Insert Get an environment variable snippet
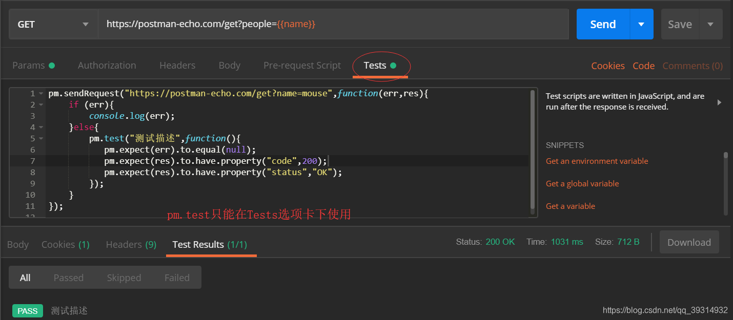Screen dimensions: 733x320 (597, 161)
